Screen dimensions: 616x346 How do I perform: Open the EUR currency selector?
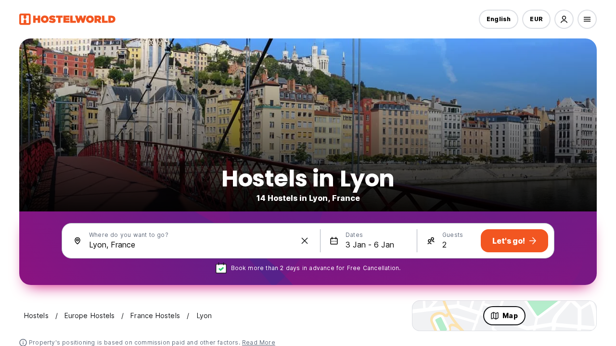tap(536, 19)
